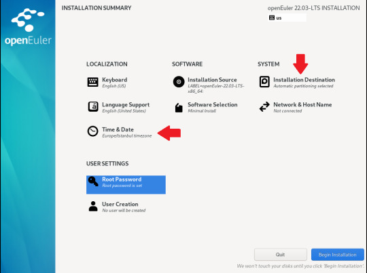The image size is (367, 273).
Task: Click the 'Europe/Istanbul timezone' text
Action: click(127, 135)
